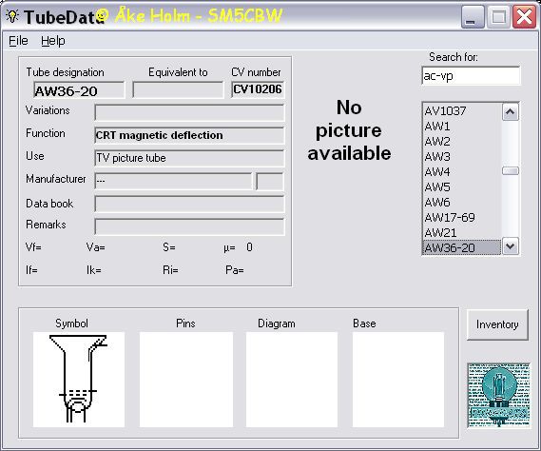Close the TubeData window

click(524, 16)
